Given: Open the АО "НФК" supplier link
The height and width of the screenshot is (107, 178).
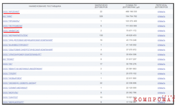Looking at the screenshot, I should click(x=8, y=16).
